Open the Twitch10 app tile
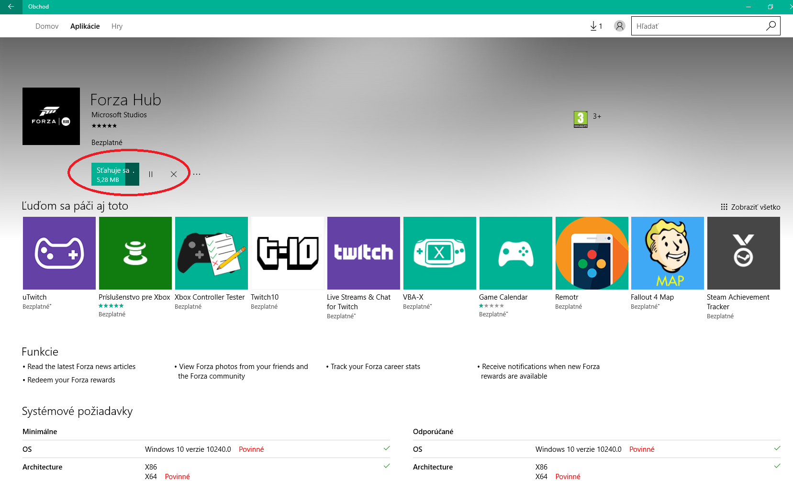This screenshot has height=481, width=793. (288, 253)
